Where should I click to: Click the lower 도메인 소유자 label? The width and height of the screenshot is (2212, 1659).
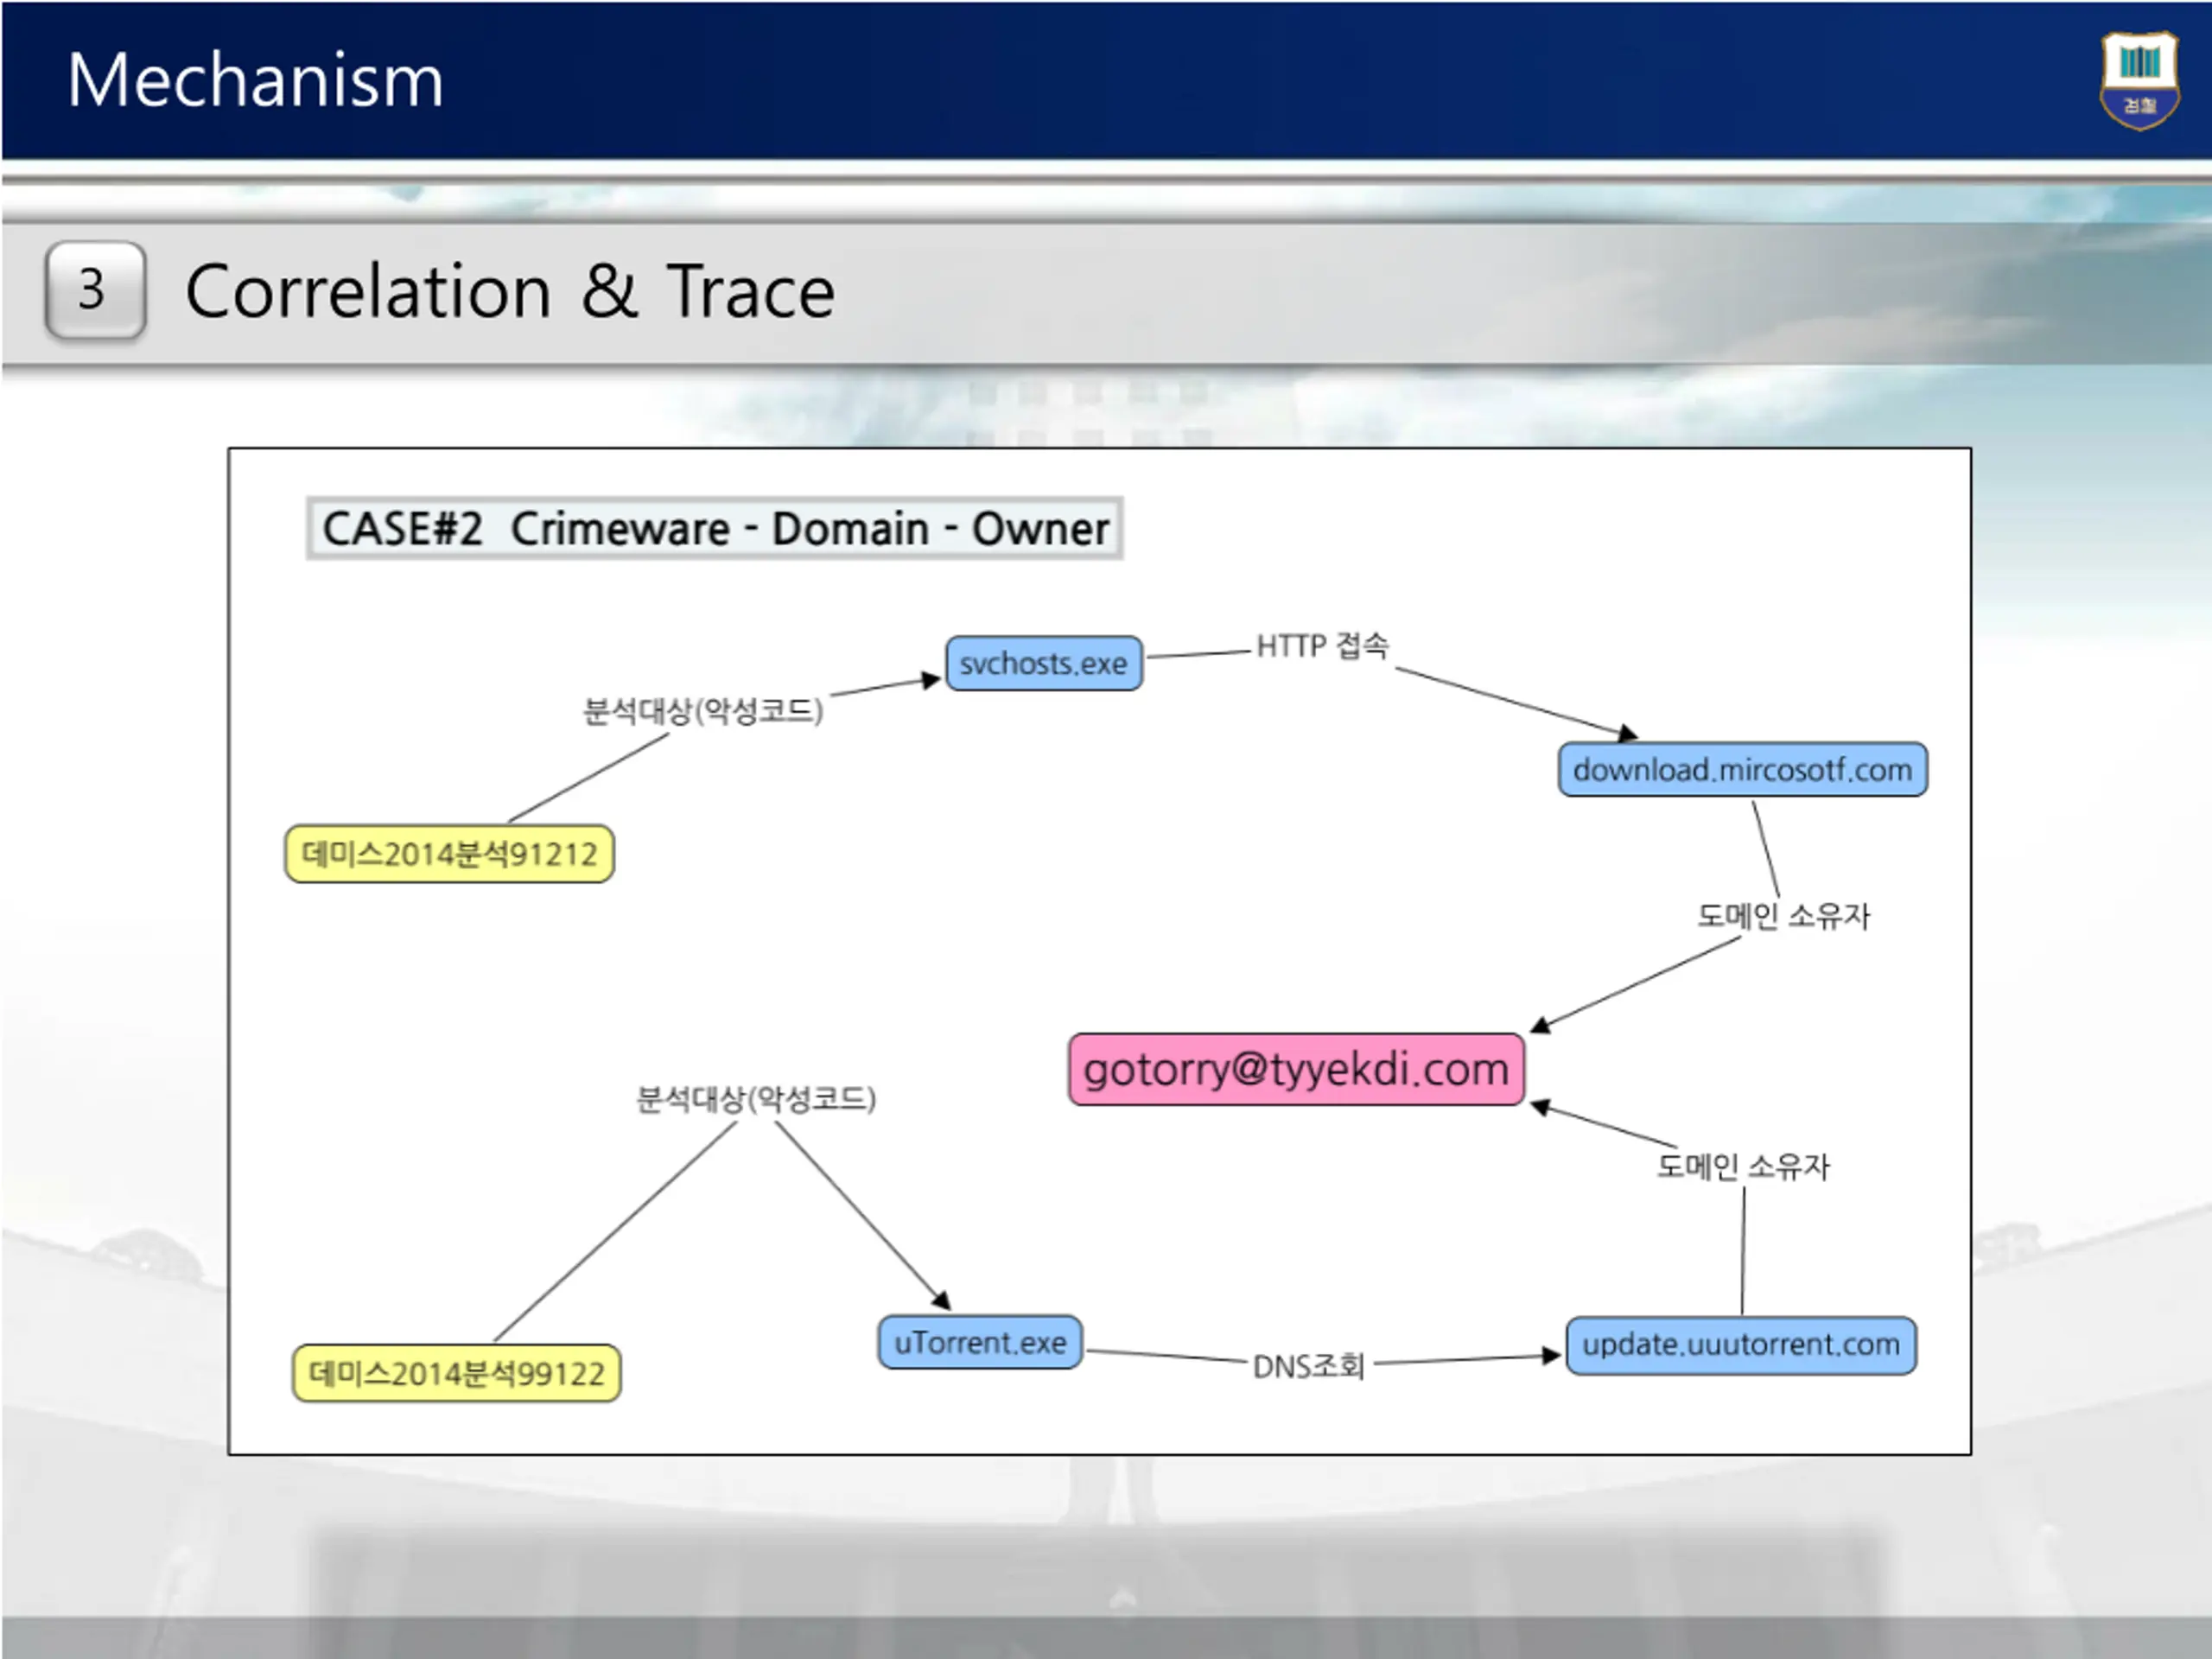click(x=1743, y=1166)
